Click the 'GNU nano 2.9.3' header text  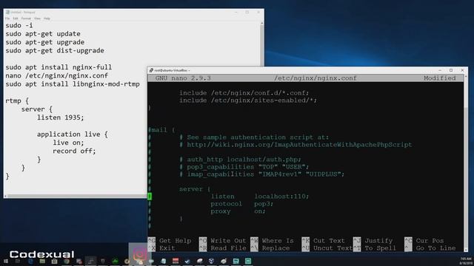coord(183,78)
